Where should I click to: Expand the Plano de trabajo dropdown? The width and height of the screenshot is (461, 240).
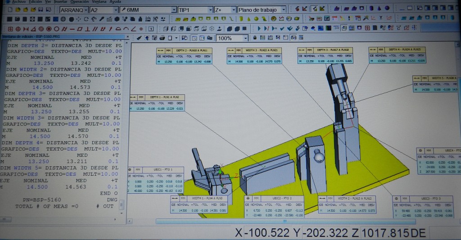(x=283, y=9)
